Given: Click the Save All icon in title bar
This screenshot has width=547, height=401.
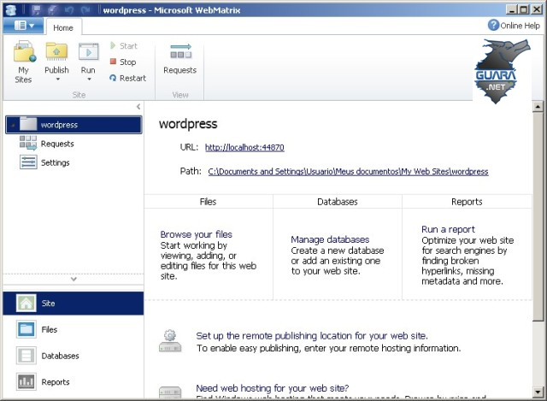Looking at the screenshot, I should coord(53,9).
